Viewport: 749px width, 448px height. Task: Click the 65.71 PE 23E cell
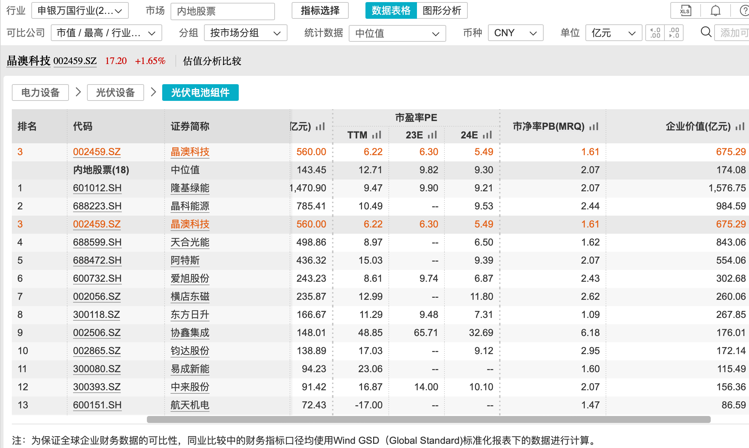click(426, 333)
